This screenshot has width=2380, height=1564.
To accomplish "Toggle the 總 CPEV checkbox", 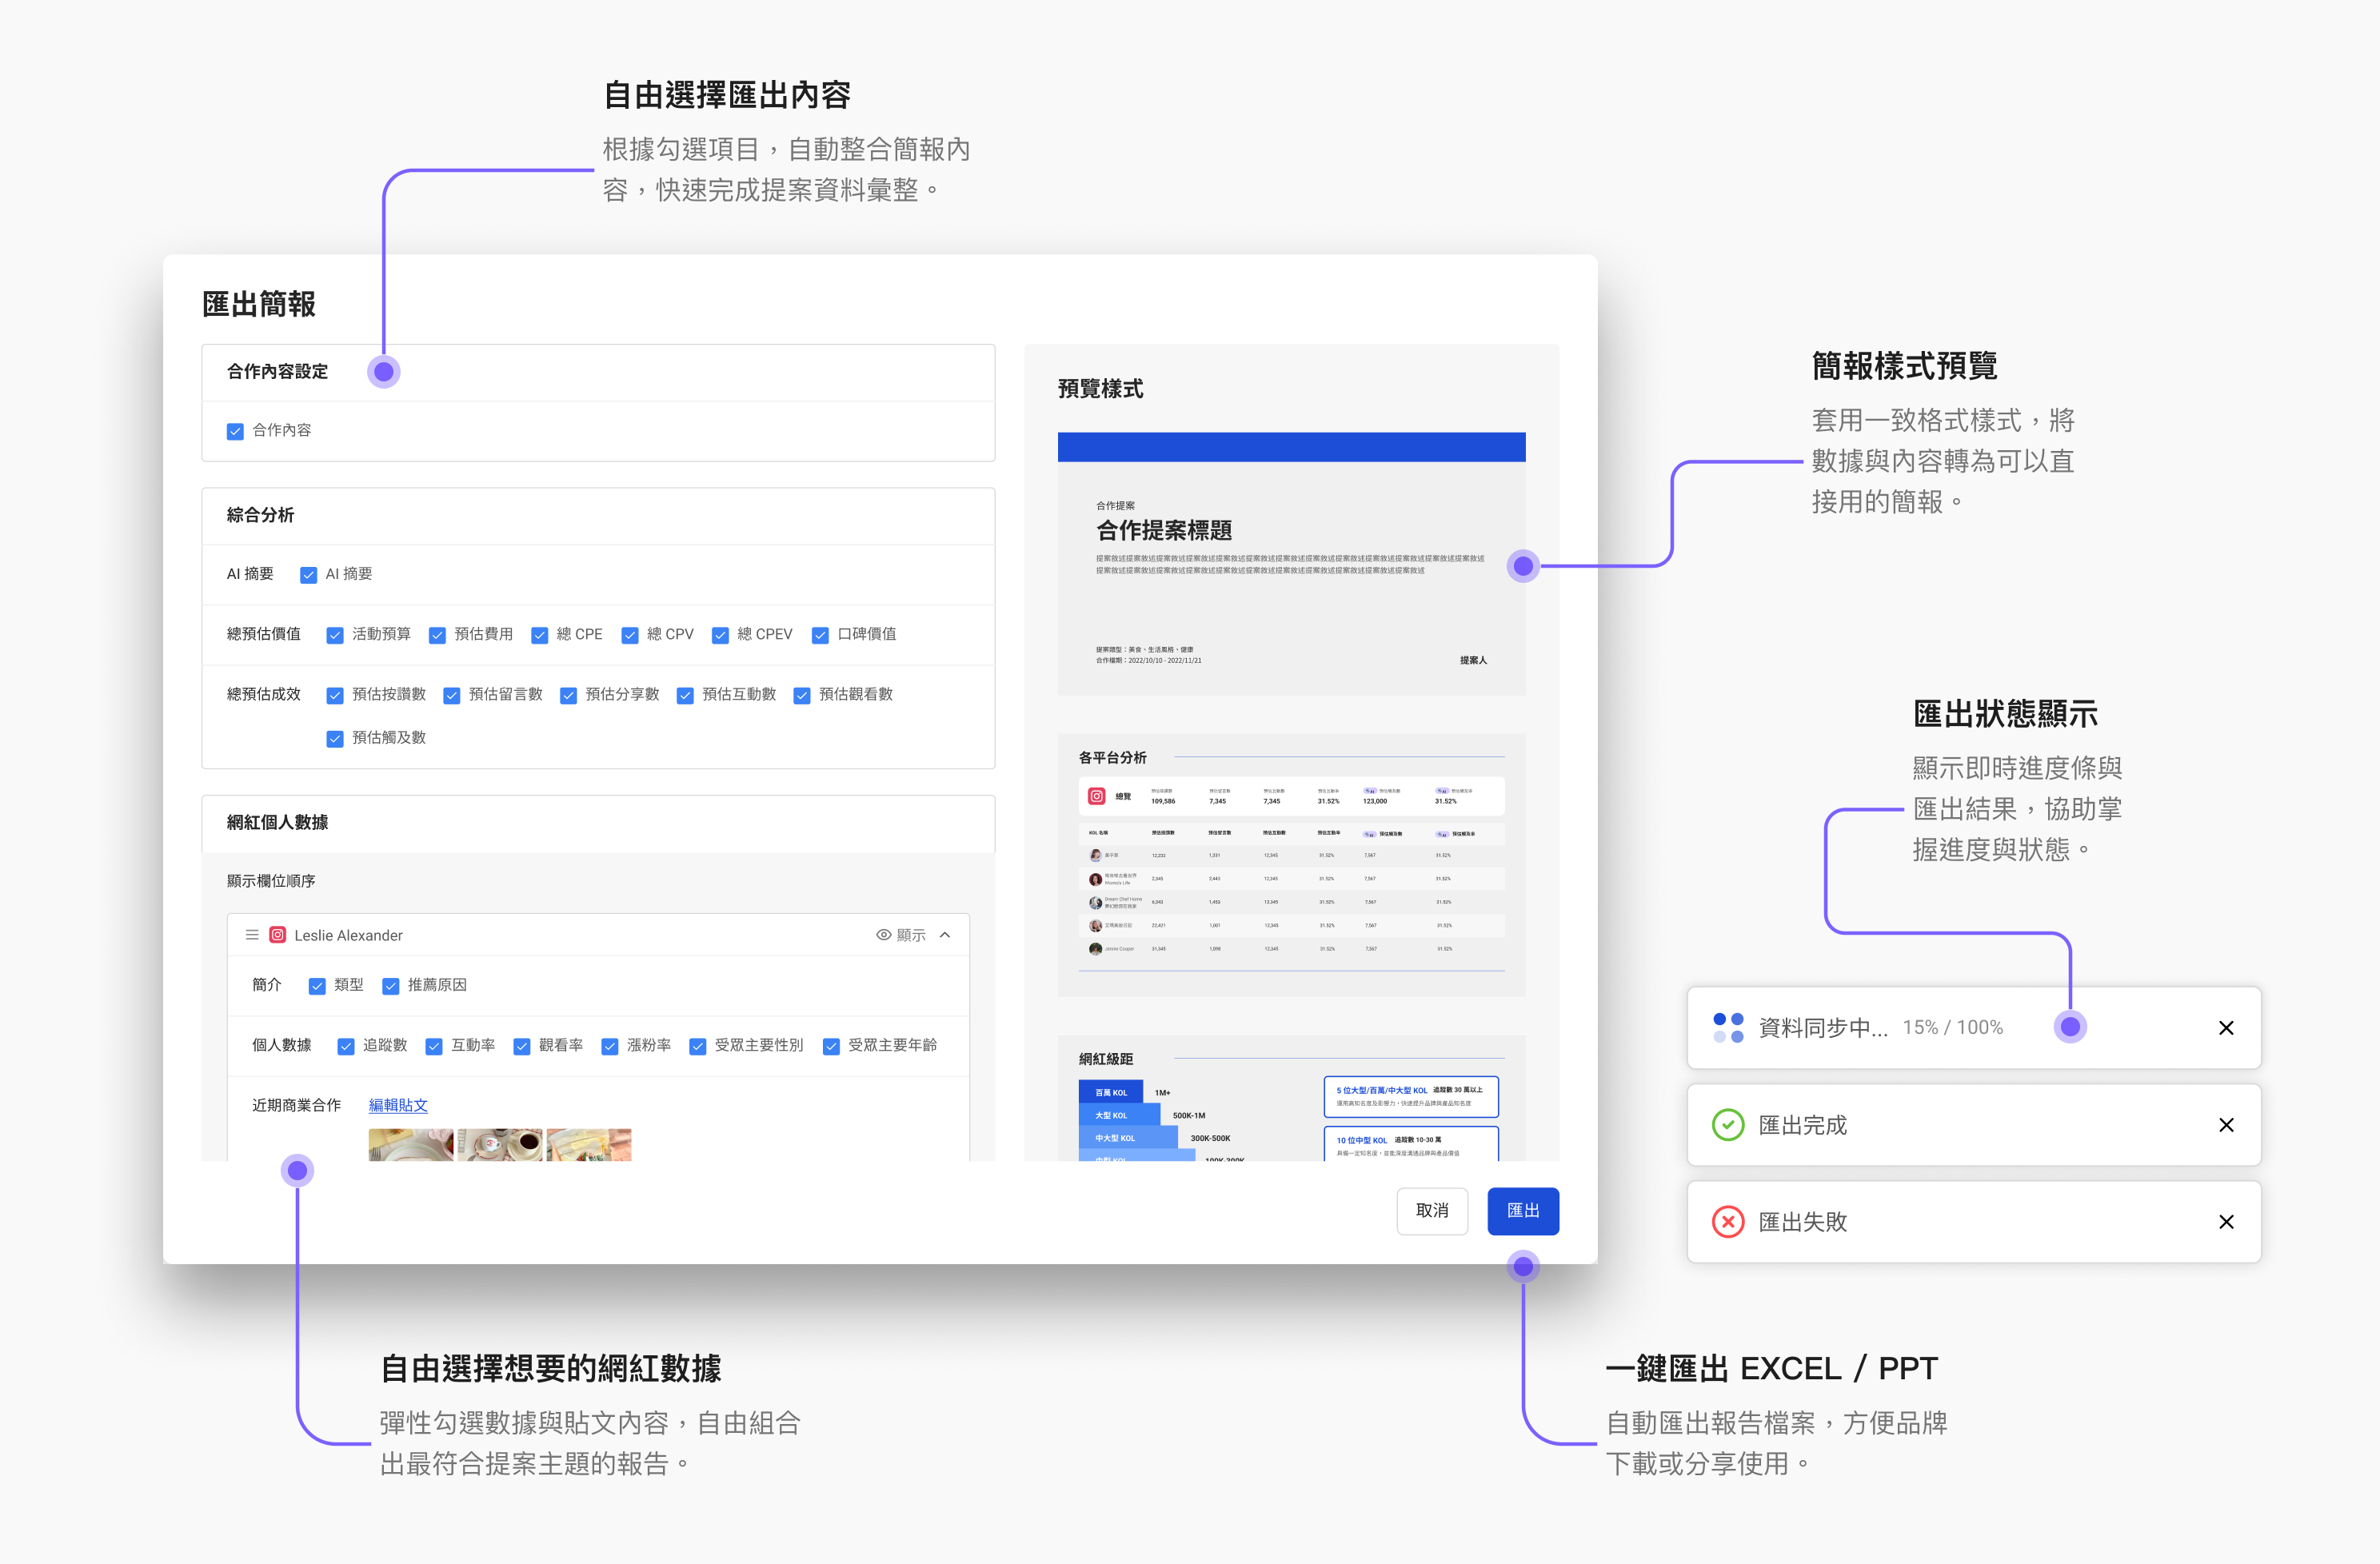I will [x=720, y=635].
